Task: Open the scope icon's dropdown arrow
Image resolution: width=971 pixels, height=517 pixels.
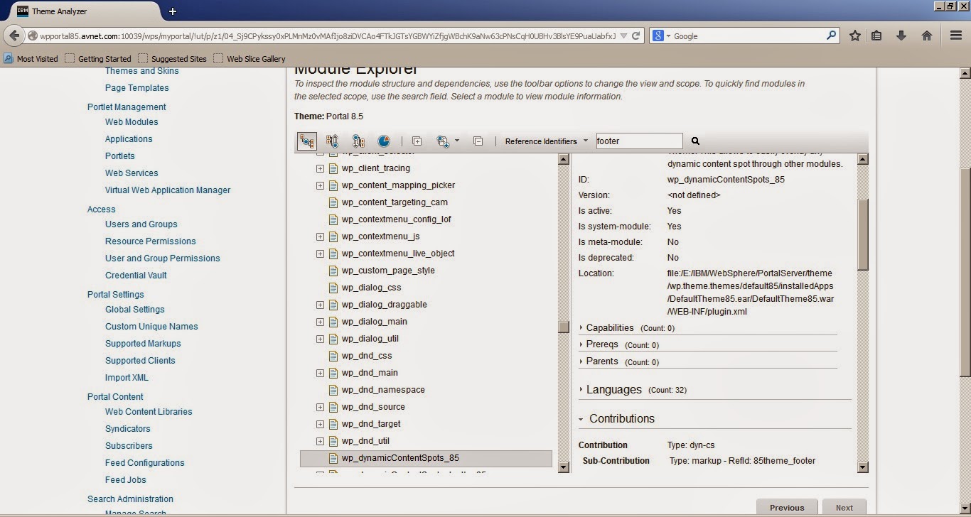Action: coord(456,141)
